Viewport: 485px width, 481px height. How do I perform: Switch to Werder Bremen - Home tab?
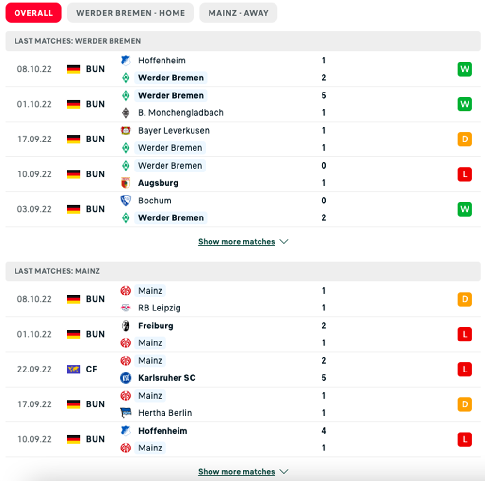click(130, 13)
